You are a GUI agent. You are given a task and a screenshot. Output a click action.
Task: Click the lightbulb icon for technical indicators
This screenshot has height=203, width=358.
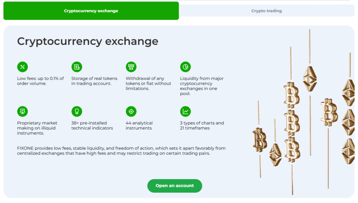coord(77,111)
